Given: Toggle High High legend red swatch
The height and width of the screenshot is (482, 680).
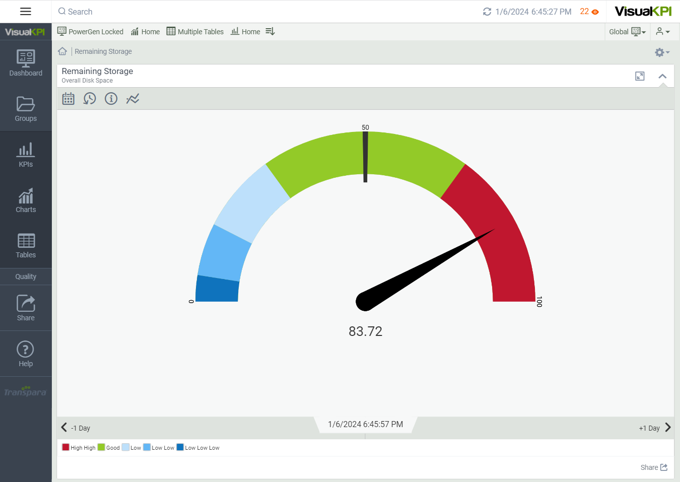Looking at the screenshot, I should [65, 447].
